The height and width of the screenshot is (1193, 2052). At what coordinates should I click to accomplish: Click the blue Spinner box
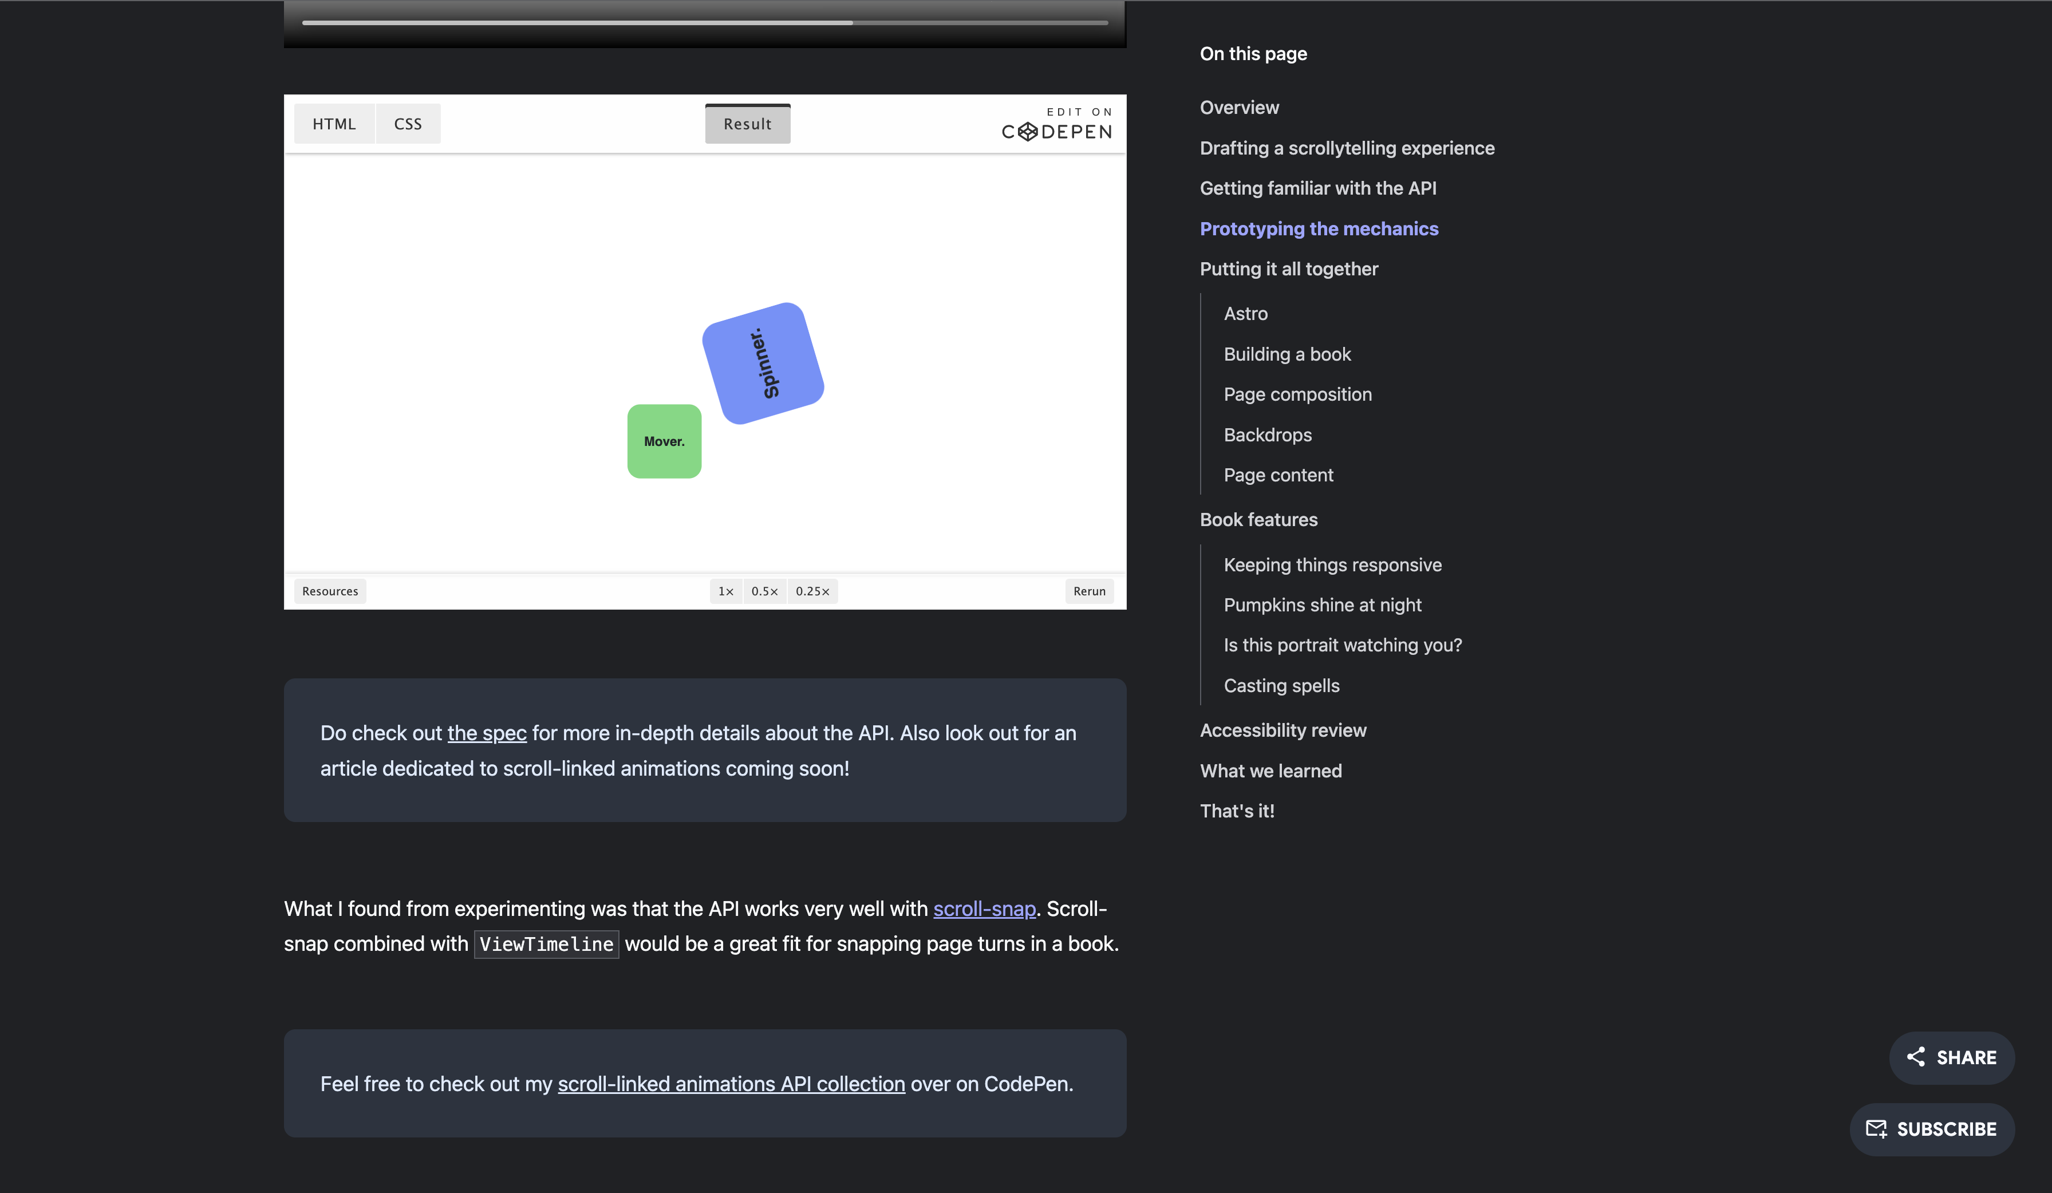point(763,363)
